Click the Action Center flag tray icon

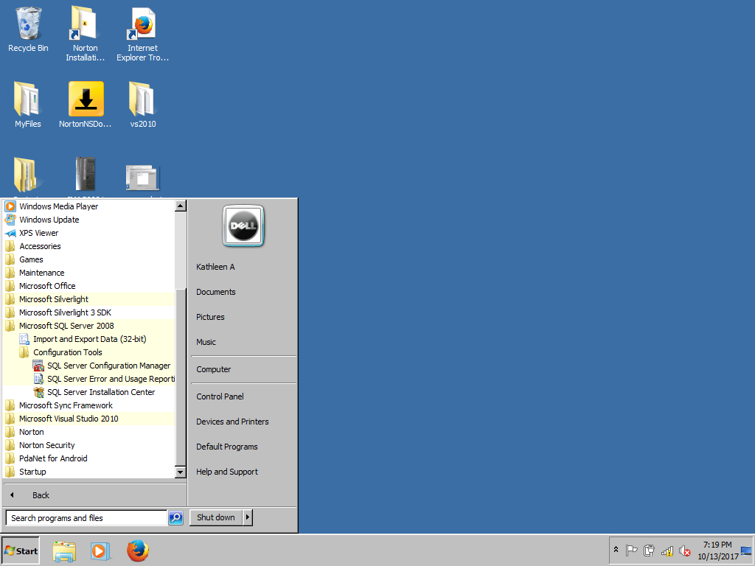point(631,551)
